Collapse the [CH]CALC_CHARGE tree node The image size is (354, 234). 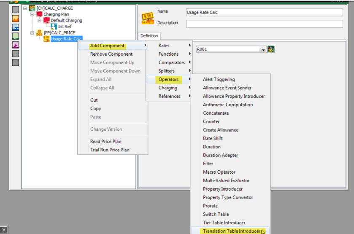click(25, 8)
